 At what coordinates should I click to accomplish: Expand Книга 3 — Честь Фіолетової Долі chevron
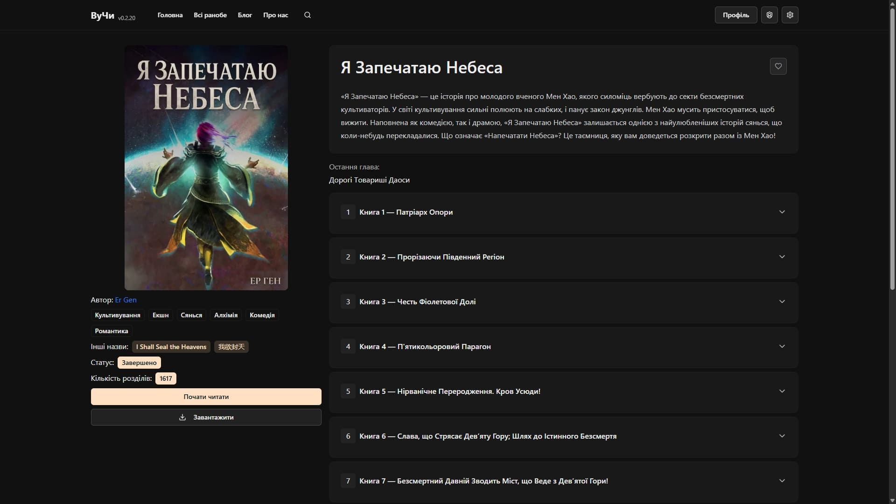point(782,301)
